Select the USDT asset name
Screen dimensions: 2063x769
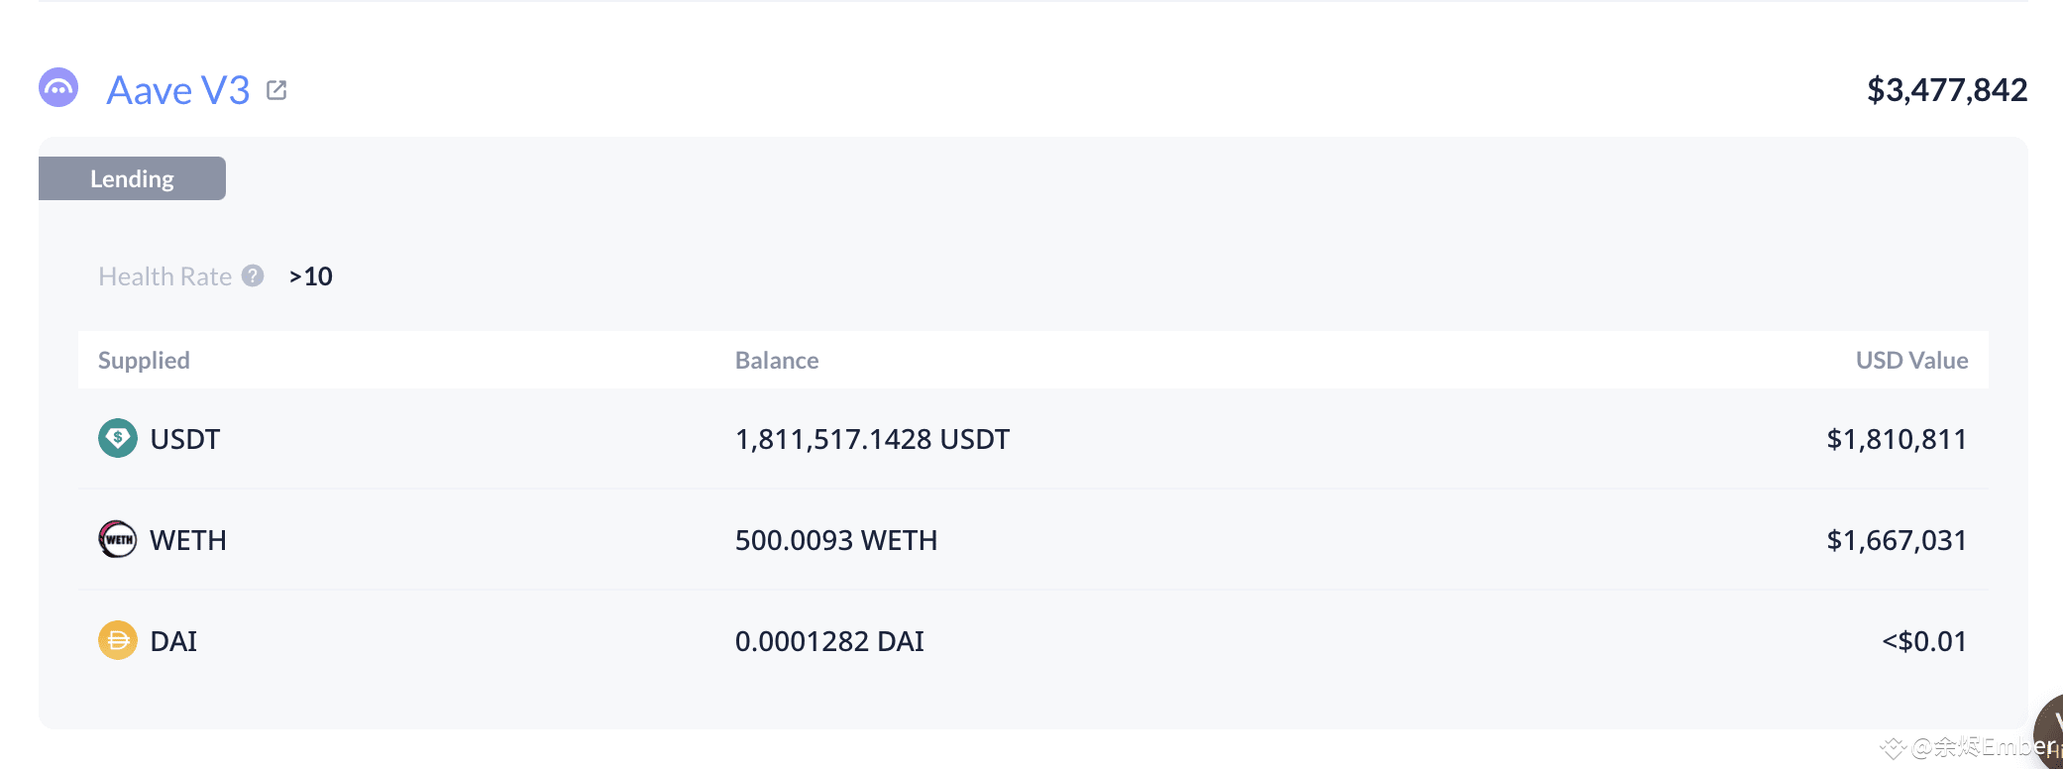[x=185, y=439]
